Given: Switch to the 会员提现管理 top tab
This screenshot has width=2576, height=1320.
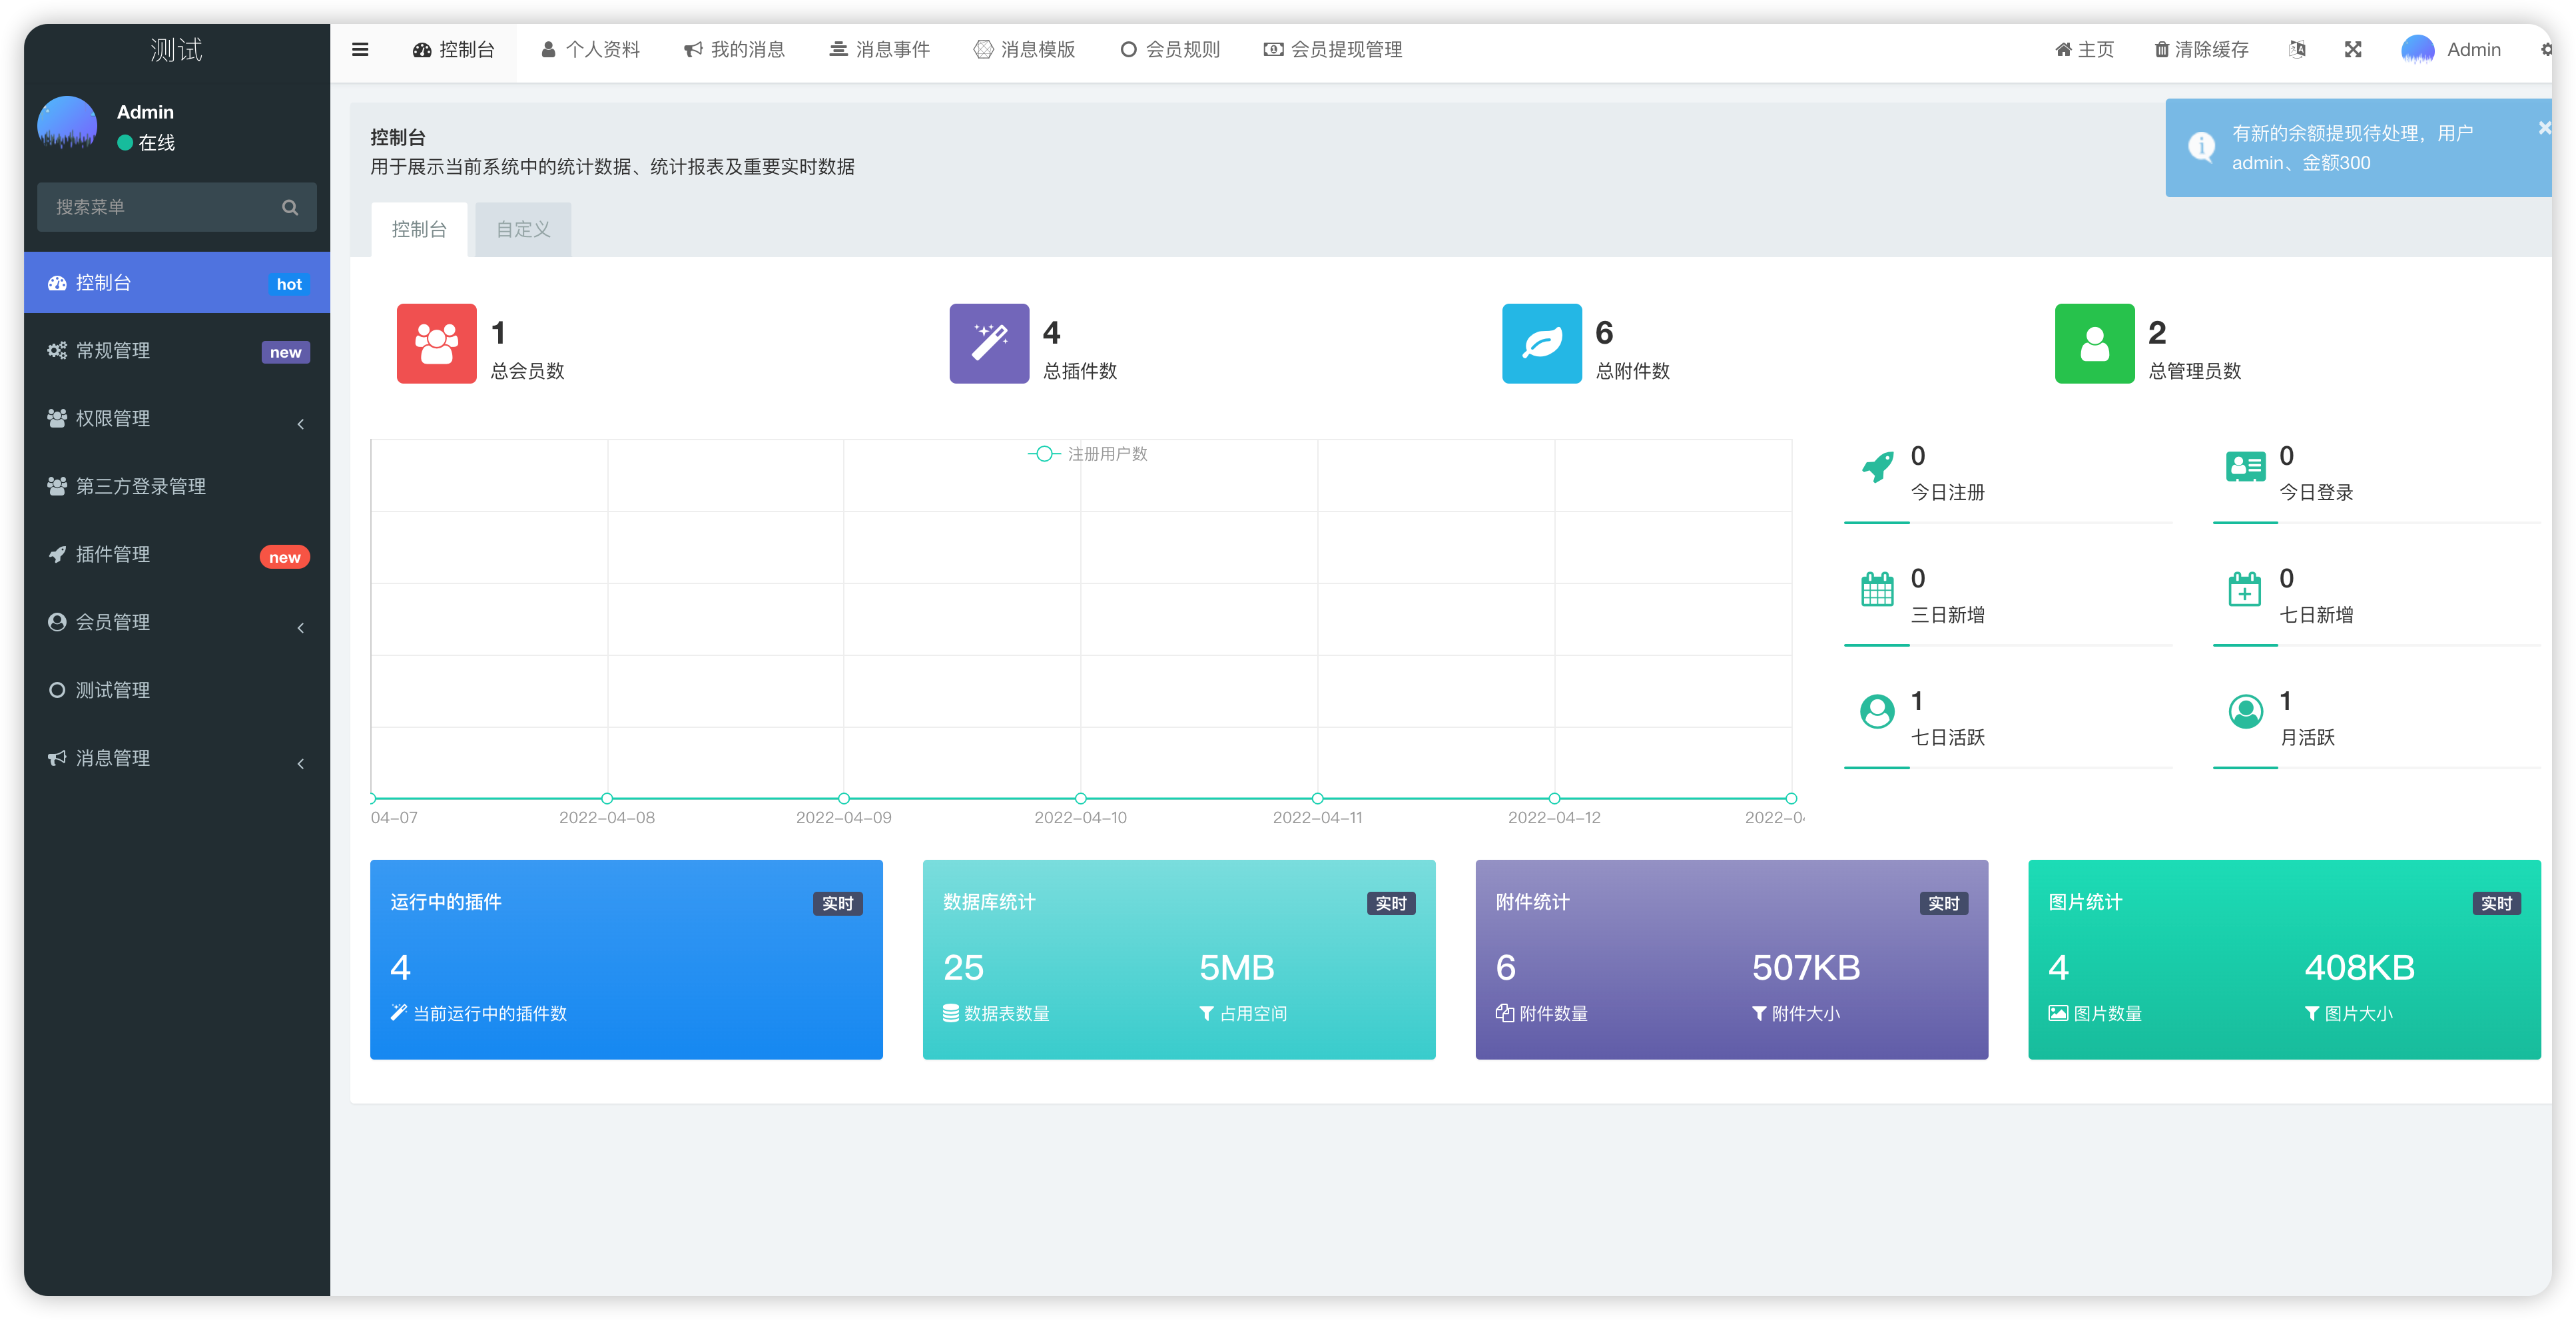Looking at the screenshot, I should coord(1333,50).
